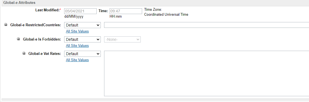Viewport: 309px width, 102px height.
Task: Click the Global-e RestrictedCountries label
Action: click(x=36, y=25)
